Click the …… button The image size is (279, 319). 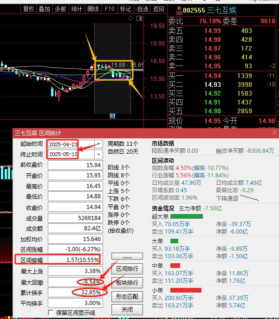click(127, 256)
